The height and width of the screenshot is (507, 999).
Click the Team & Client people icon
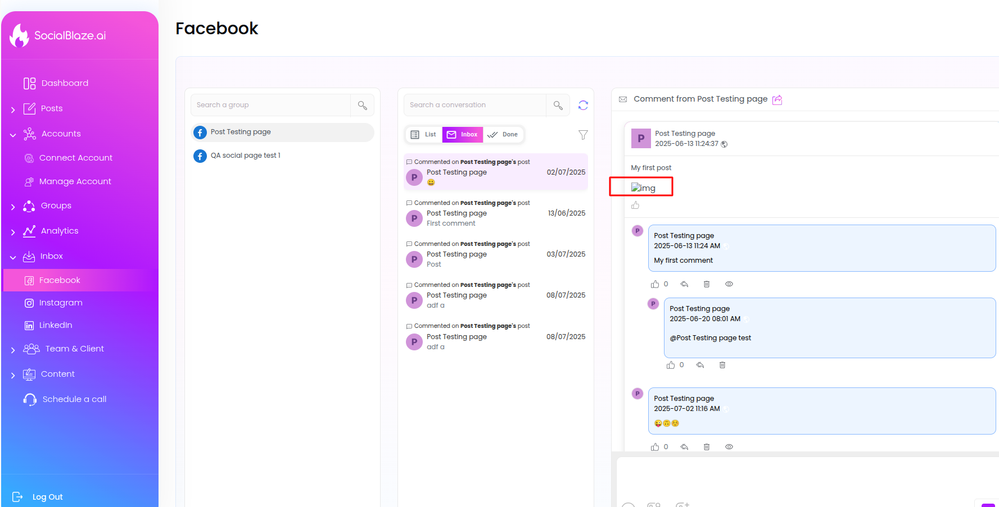click(x=31, y=349)
